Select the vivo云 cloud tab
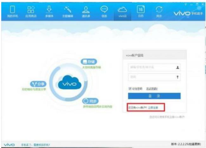Viewport: 206px width, 148px height. coord(122,12)
